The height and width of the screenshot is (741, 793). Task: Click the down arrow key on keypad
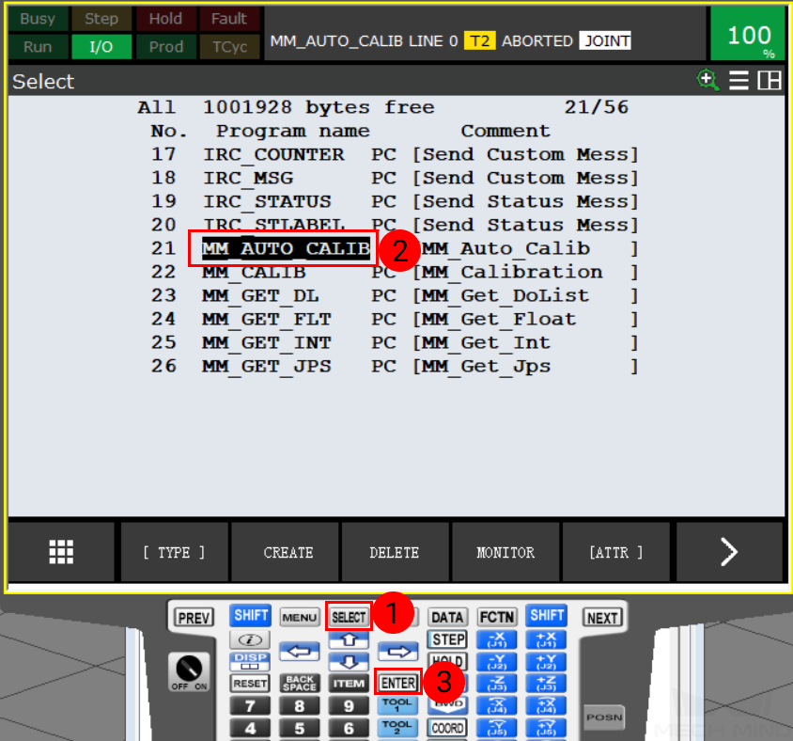[349, 661]
